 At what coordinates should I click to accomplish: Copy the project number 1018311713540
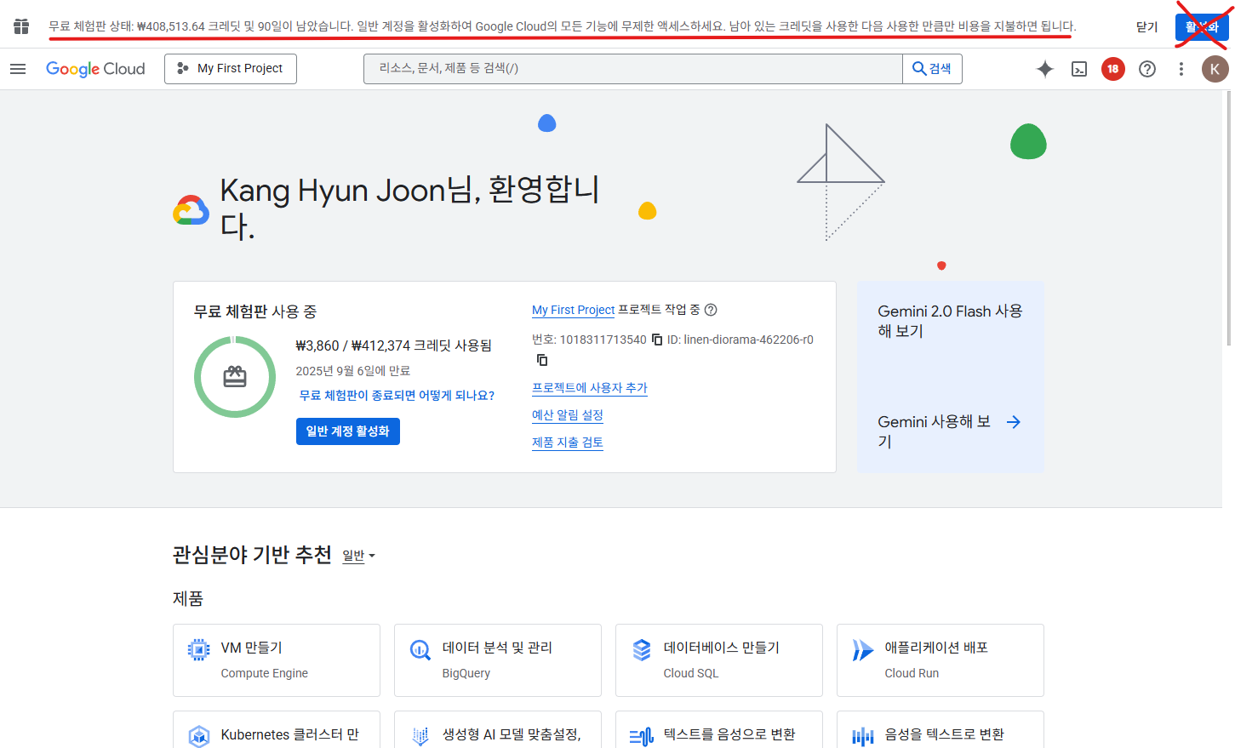point(657,340)
